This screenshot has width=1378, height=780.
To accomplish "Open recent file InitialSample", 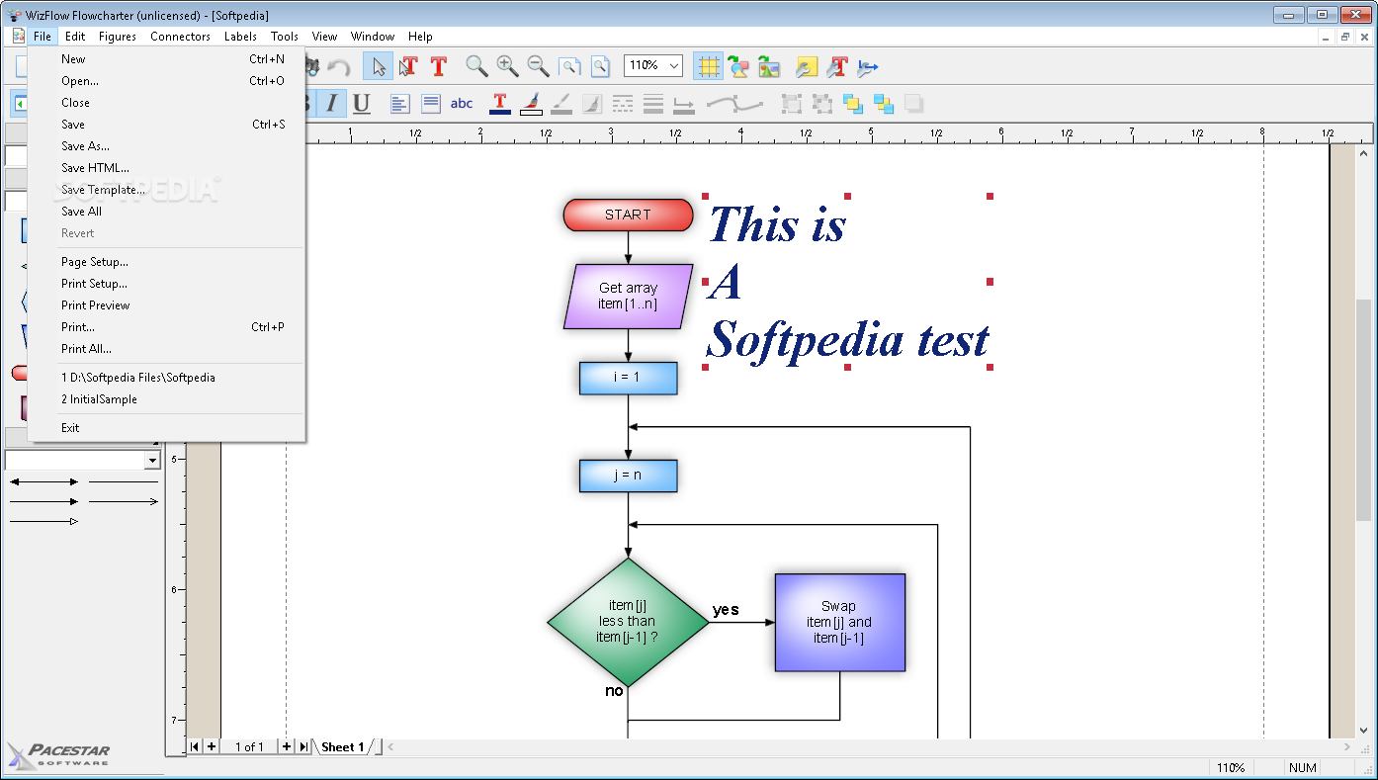I will click(166, 399).
